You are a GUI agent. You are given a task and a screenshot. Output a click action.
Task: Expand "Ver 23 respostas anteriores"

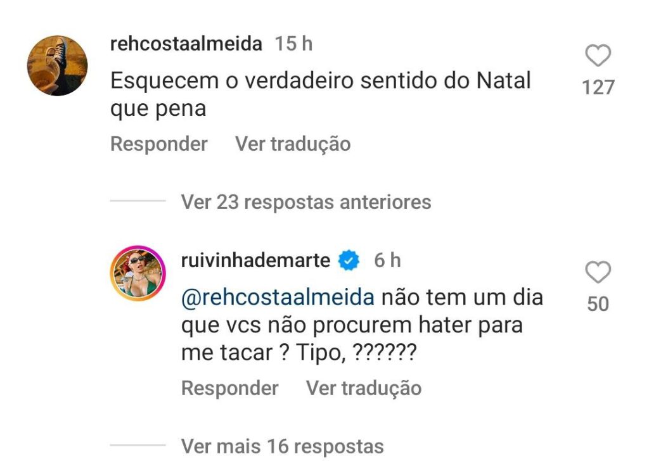click(x=305, y=202)
